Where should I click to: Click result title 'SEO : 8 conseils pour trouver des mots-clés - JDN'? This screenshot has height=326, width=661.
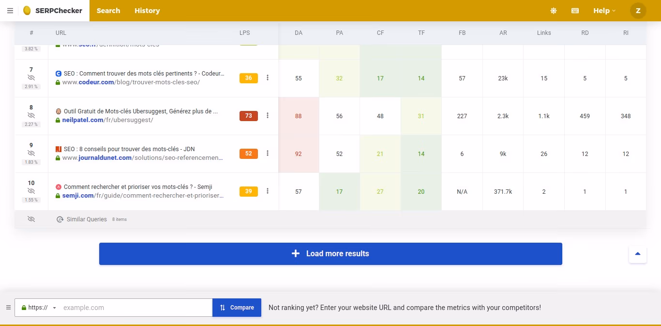(129, 149)
